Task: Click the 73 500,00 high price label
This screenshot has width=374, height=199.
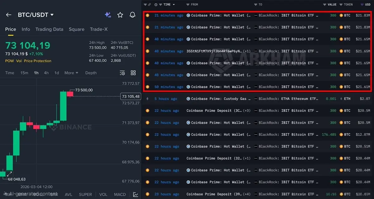Action: (84, 90)
